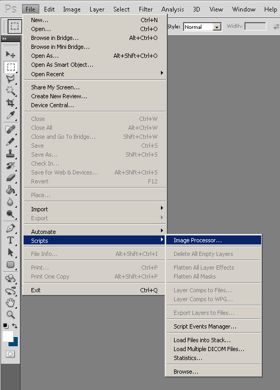Expand the toolbox with double arrows

(4, 39)
